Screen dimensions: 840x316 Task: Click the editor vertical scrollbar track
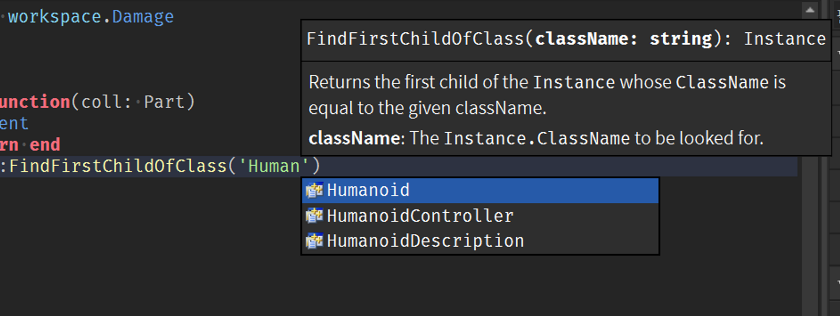click(810, 235)
